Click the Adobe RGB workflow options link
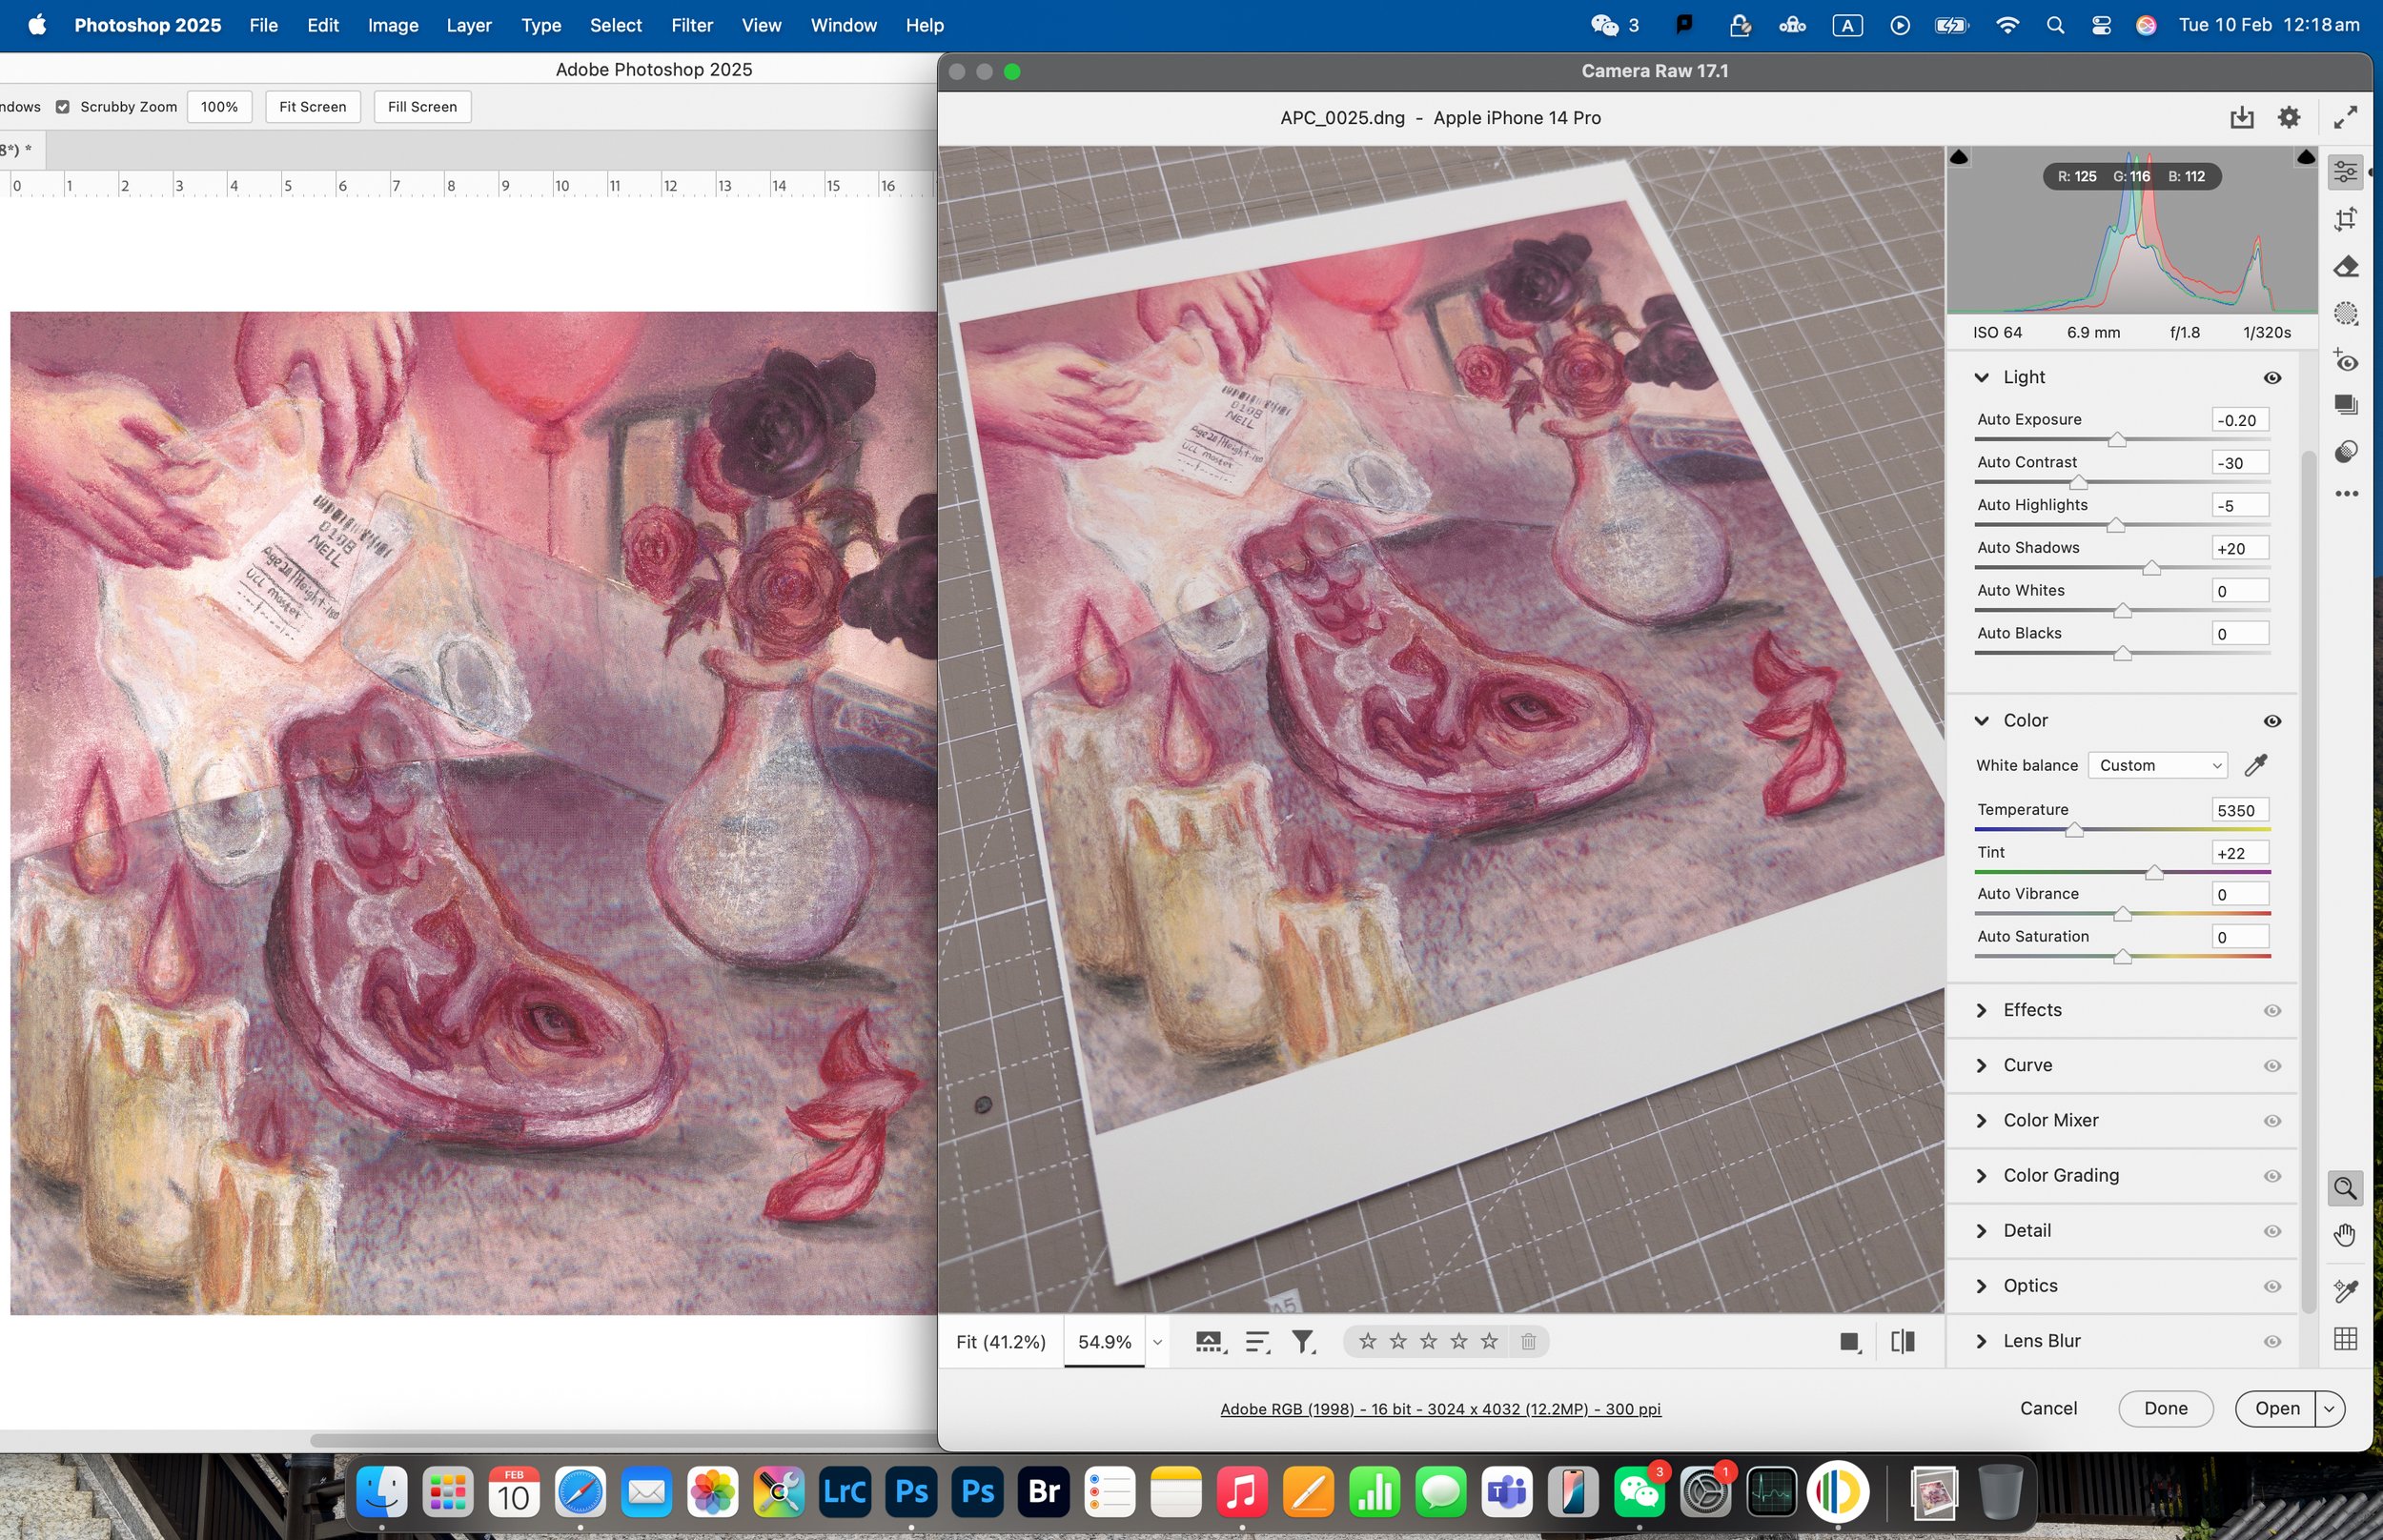This screenshot has width=2383, height=1540. click(1439, 1409)
